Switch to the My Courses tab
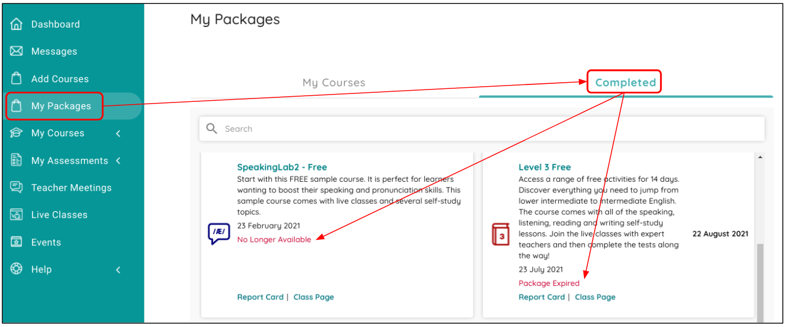The width and height of the screenshot is (786, 327). pyautogui.click(x=334, y=83)
